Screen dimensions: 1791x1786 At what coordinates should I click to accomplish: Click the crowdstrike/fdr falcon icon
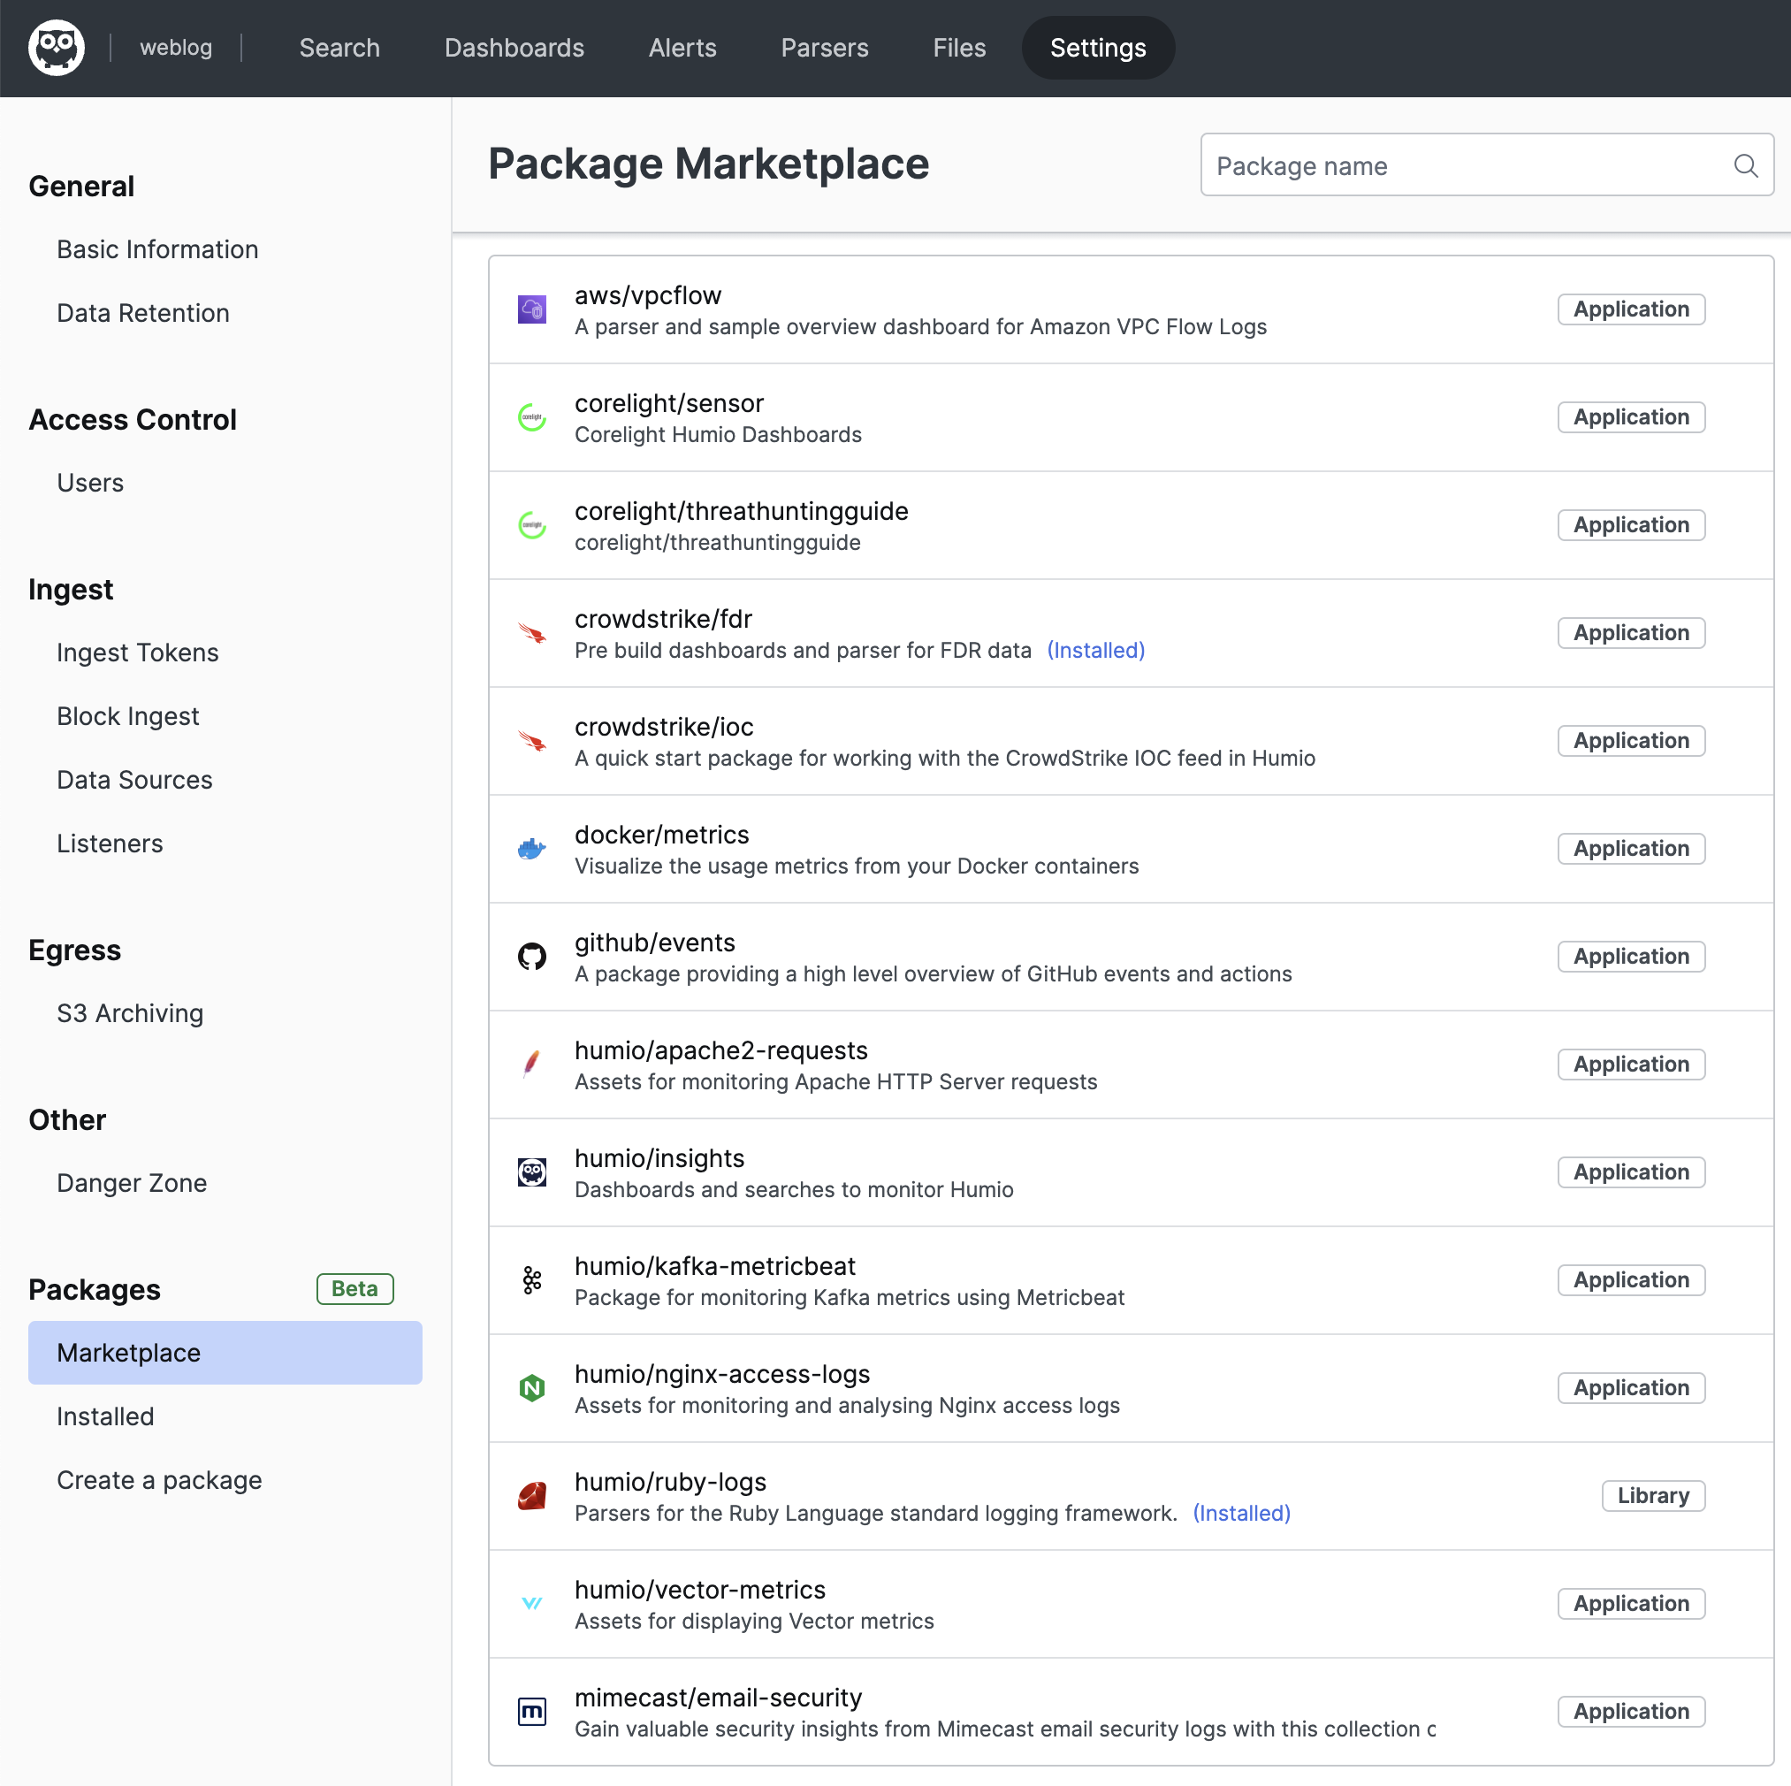point(531,633)
